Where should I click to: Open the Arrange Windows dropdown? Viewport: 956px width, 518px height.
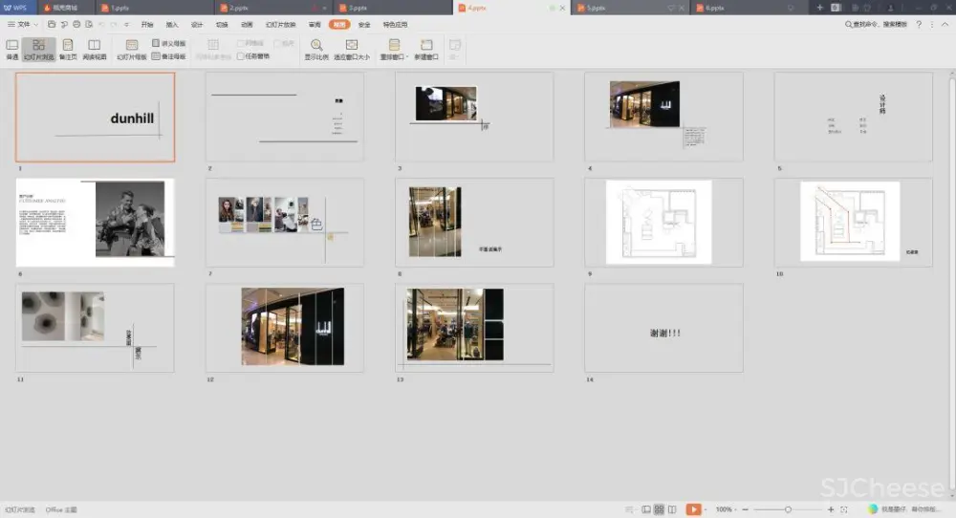pos(393,49)
